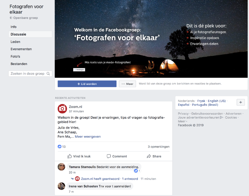The width and height of the screenshot is (249, 196).
Task: Open the Info section in the sidebar
Action: click(x=14, y=27)
